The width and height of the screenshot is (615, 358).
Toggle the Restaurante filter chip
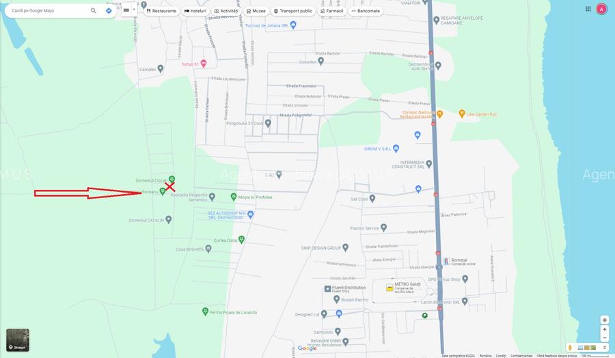pyautogui.click(x=161, y=11)
